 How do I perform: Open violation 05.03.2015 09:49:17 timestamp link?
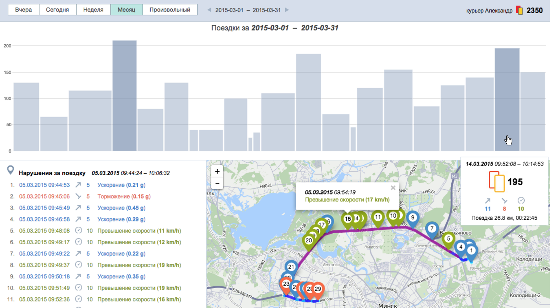click(x=44, y=242)
